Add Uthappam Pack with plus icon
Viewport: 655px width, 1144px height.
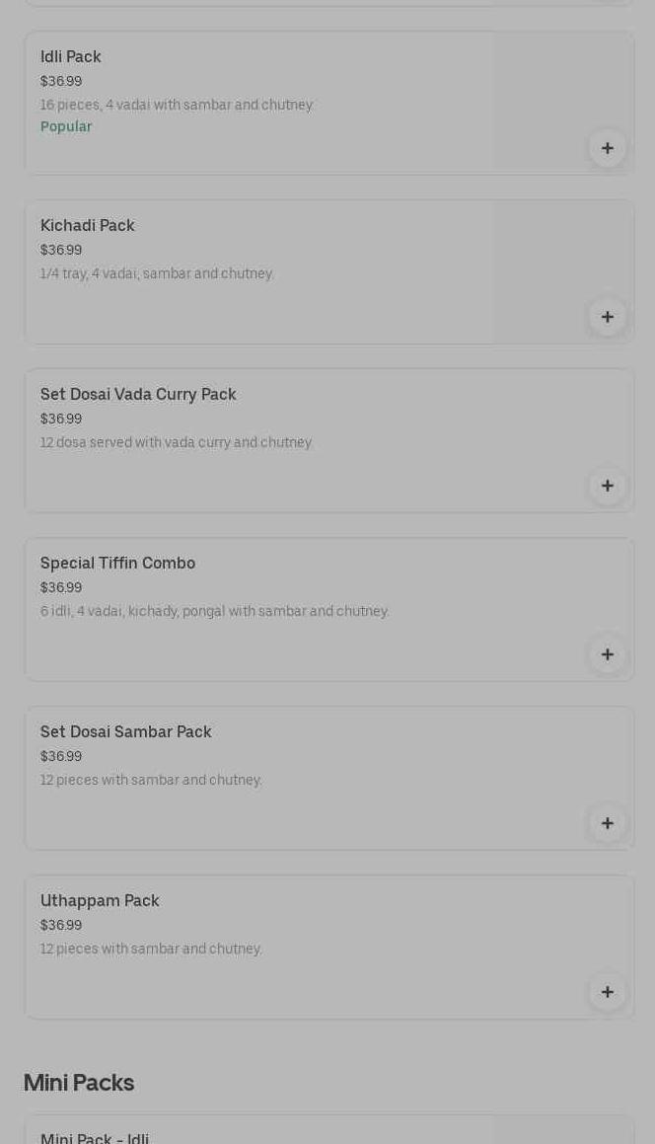[x=607, y=992]
